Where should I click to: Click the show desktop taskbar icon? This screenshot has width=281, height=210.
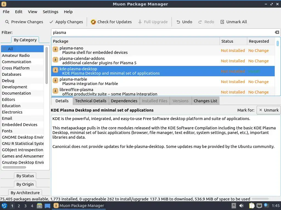47,206
